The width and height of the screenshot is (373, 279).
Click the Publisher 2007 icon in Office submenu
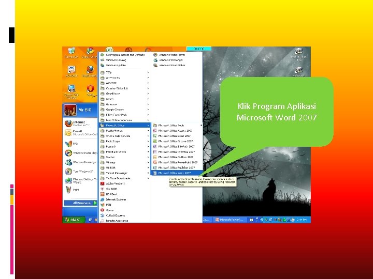click(155, 167)
